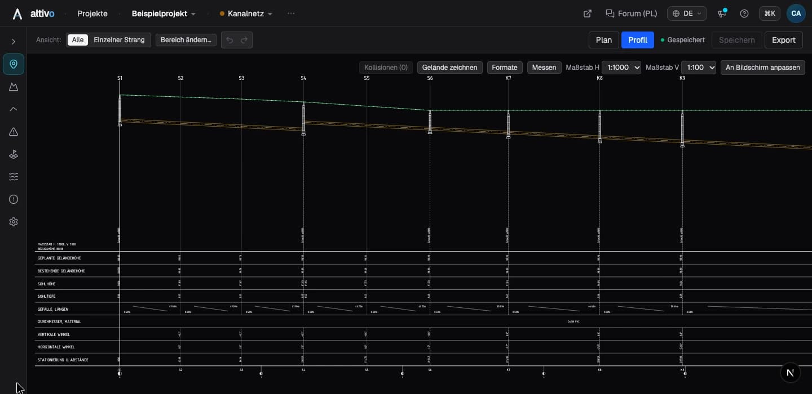Open the Maßstab V 1:100 dropdown
812x394 pixels.
coord(699,68)
